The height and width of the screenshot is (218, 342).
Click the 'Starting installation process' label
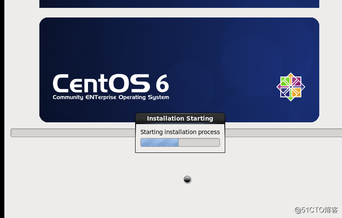[180, 132]
